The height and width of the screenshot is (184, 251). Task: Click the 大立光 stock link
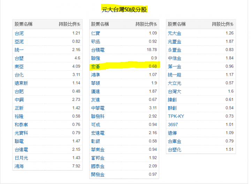[175, 83]
